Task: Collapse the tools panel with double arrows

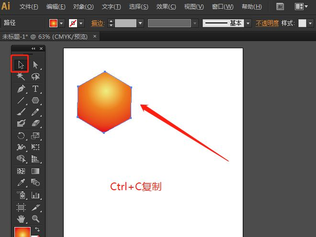Action: (x=33, y=48)
